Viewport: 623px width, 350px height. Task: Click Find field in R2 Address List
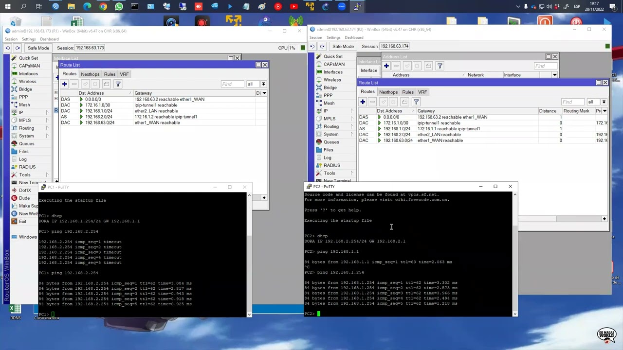545,66
